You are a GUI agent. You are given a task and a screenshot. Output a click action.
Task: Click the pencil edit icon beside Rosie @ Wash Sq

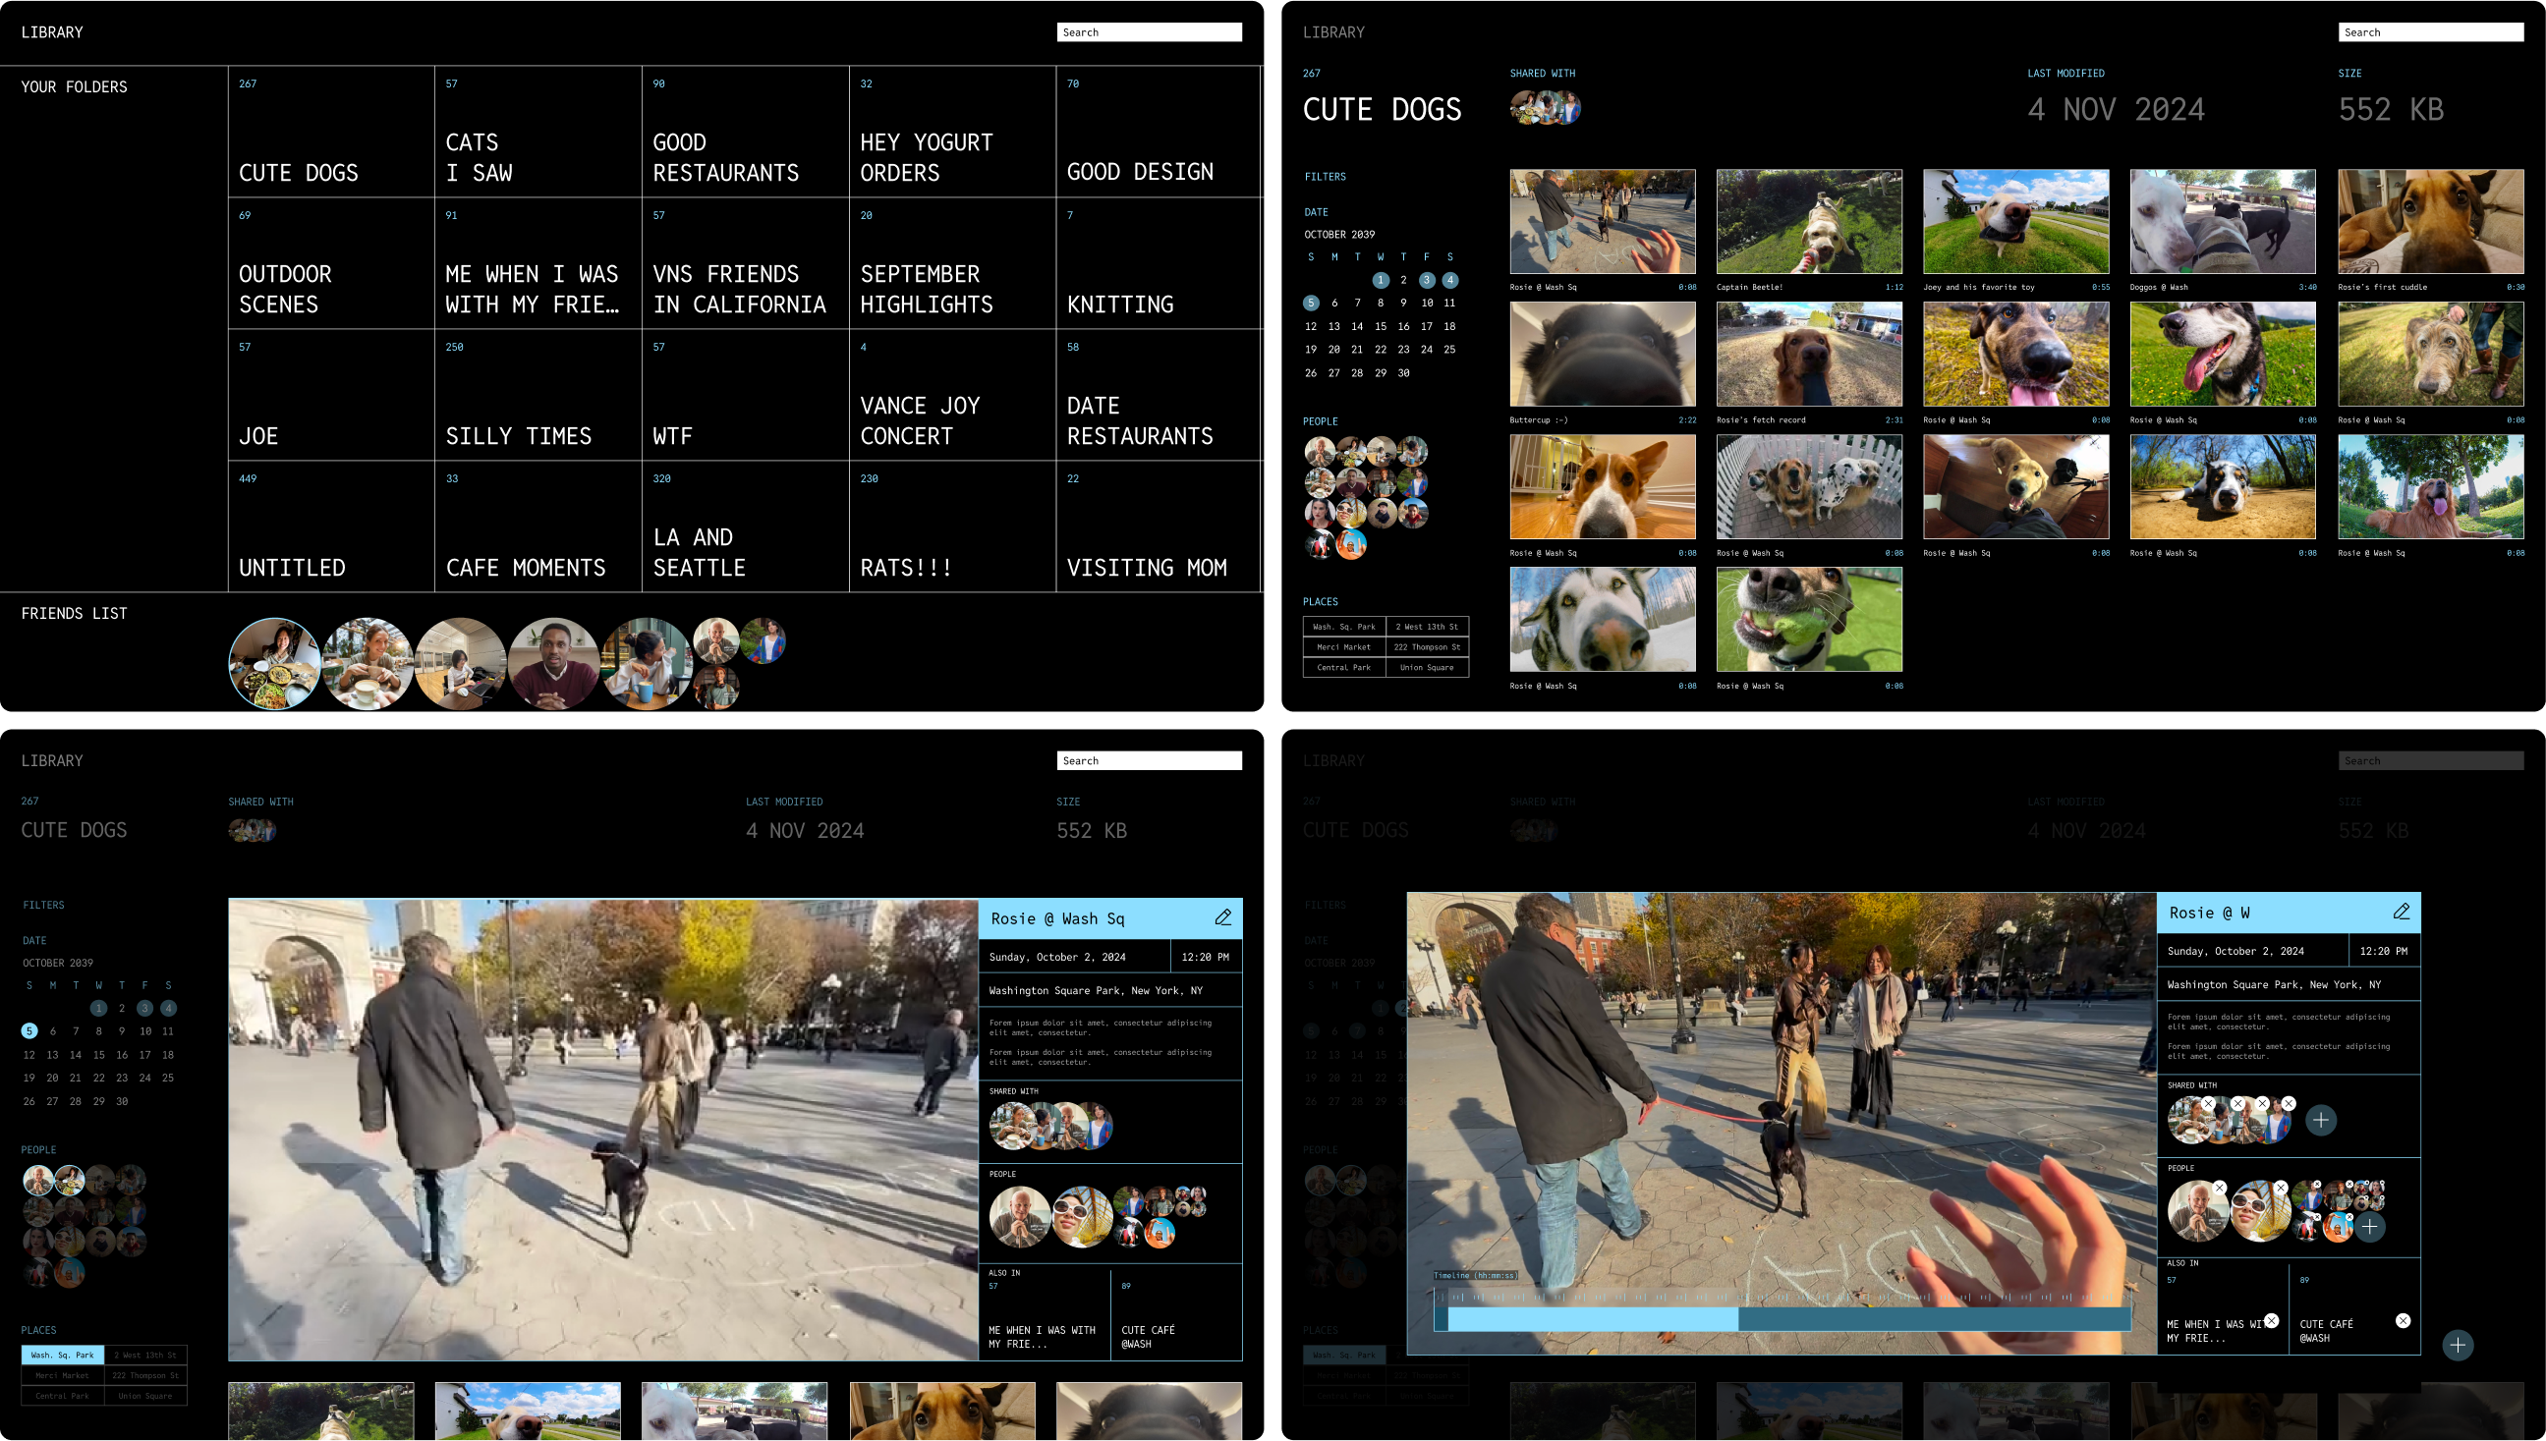point(1223,917)
